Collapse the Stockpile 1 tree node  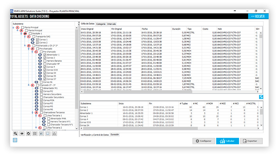point(21,34)
